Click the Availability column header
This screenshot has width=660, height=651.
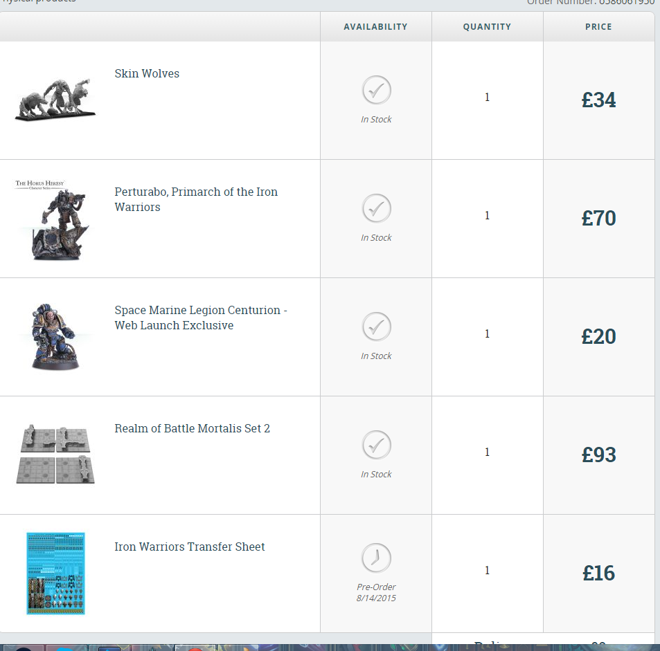pos(375,27)
